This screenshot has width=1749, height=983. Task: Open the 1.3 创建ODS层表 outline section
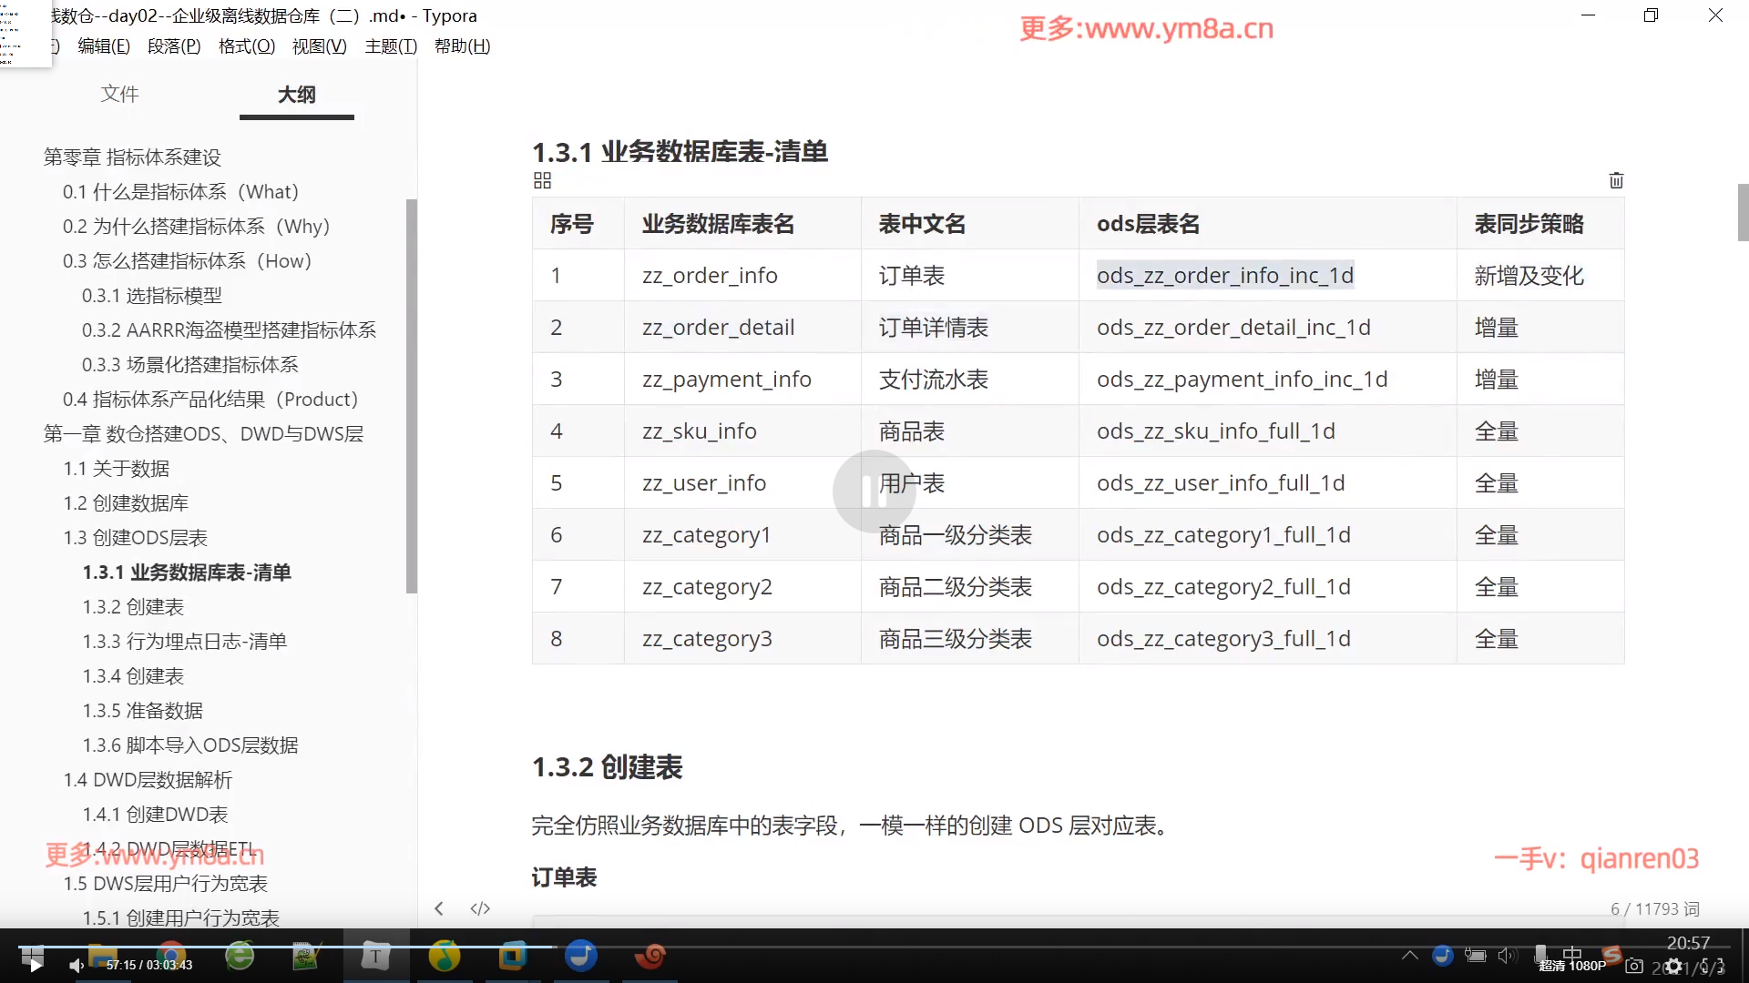pos(135,538)
